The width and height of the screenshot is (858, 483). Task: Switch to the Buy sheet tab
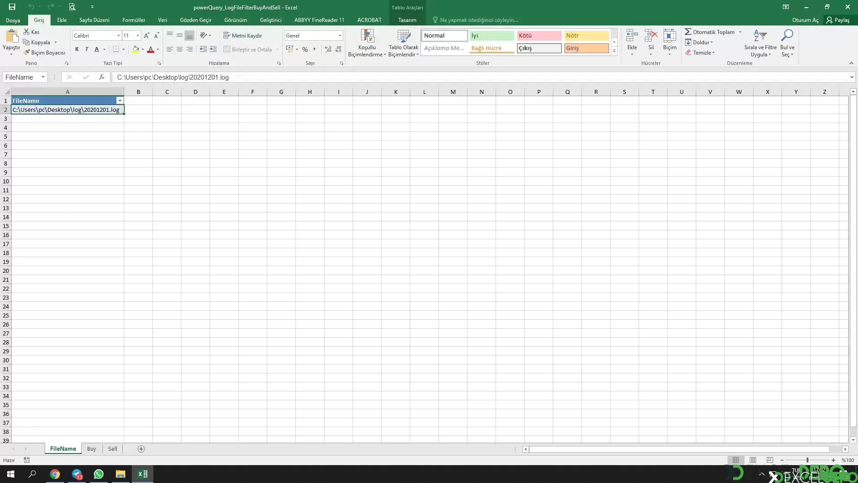[92, 449]
